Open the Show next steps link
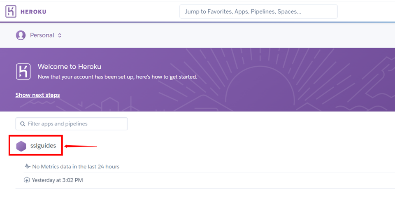The height and width of the screenshot is (205, 395). [37, 95]
